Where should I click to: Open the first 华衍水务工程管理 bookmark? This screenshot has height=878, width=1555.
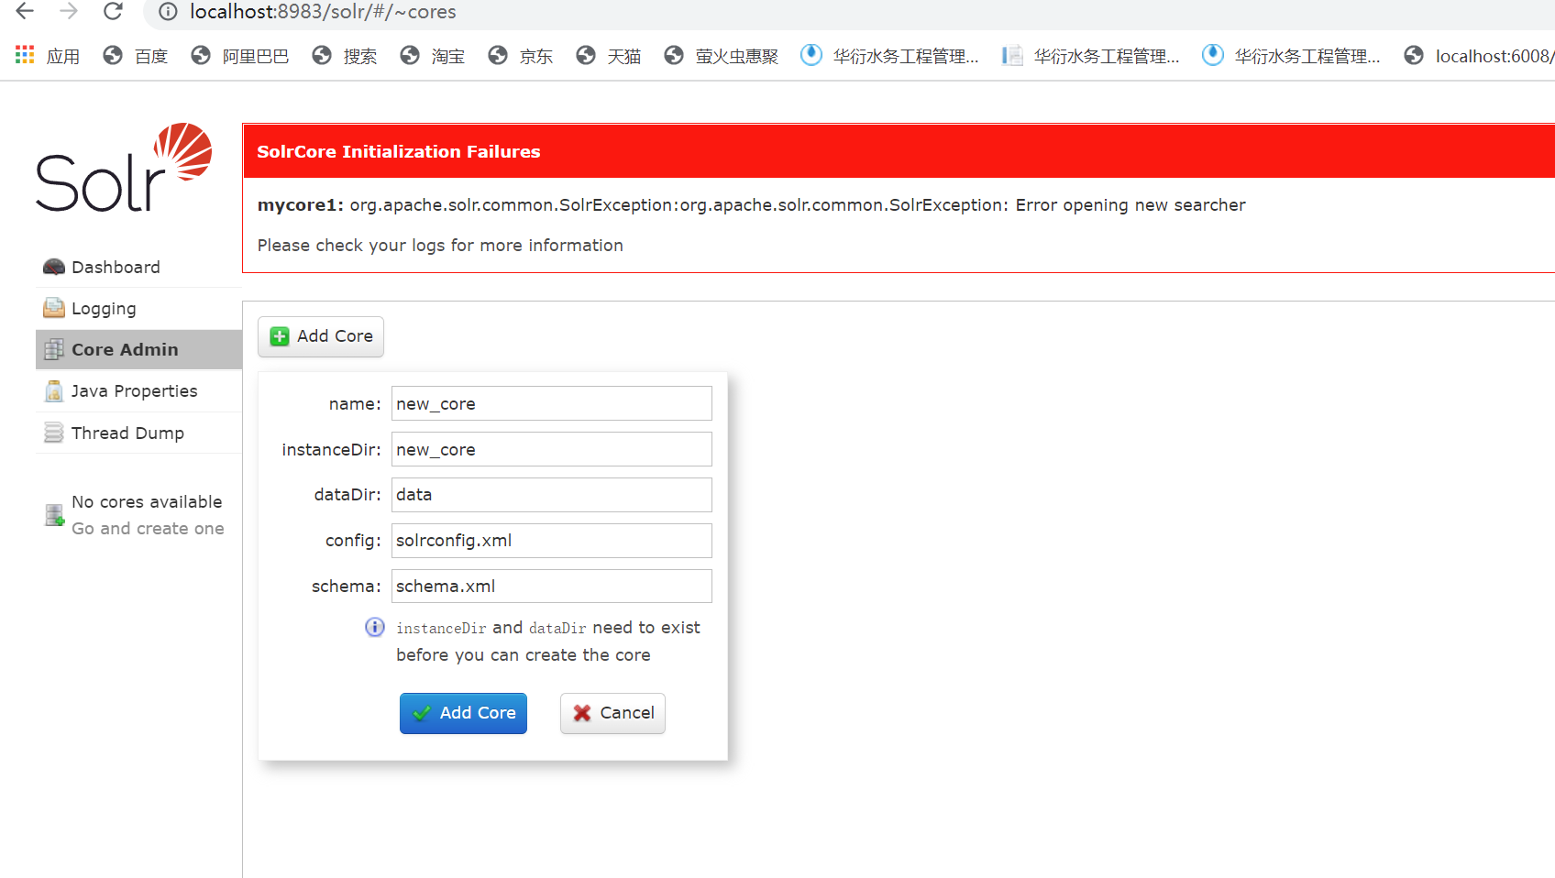(889, 56)
